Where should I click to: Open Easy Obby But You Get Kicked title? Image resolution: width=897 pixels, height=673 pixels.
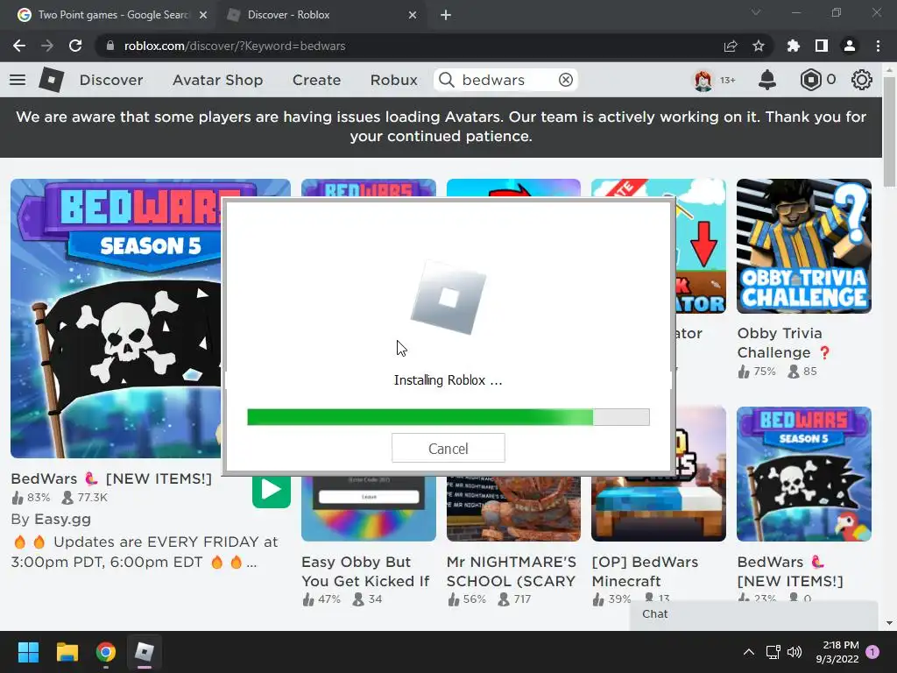pyautogui.click(x=365, y=571)
